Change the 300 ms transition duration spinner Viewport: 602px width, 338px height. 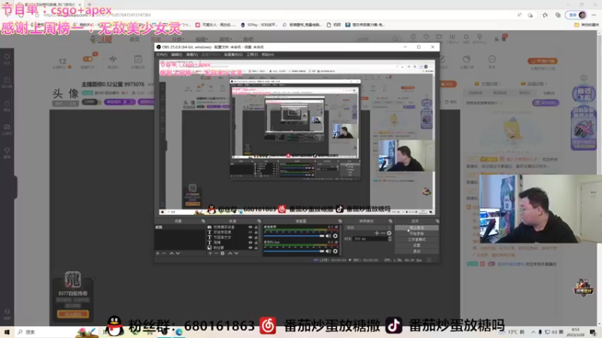point(372,239)
